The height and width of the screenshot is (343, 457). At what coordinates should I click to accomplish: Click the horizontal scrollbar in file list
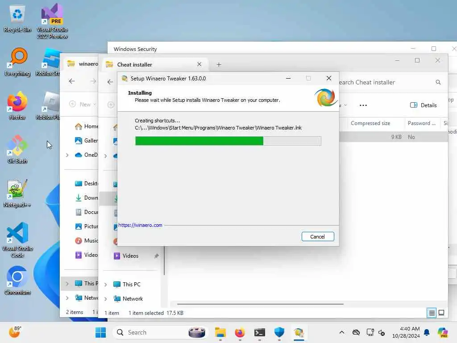(260, 304)
